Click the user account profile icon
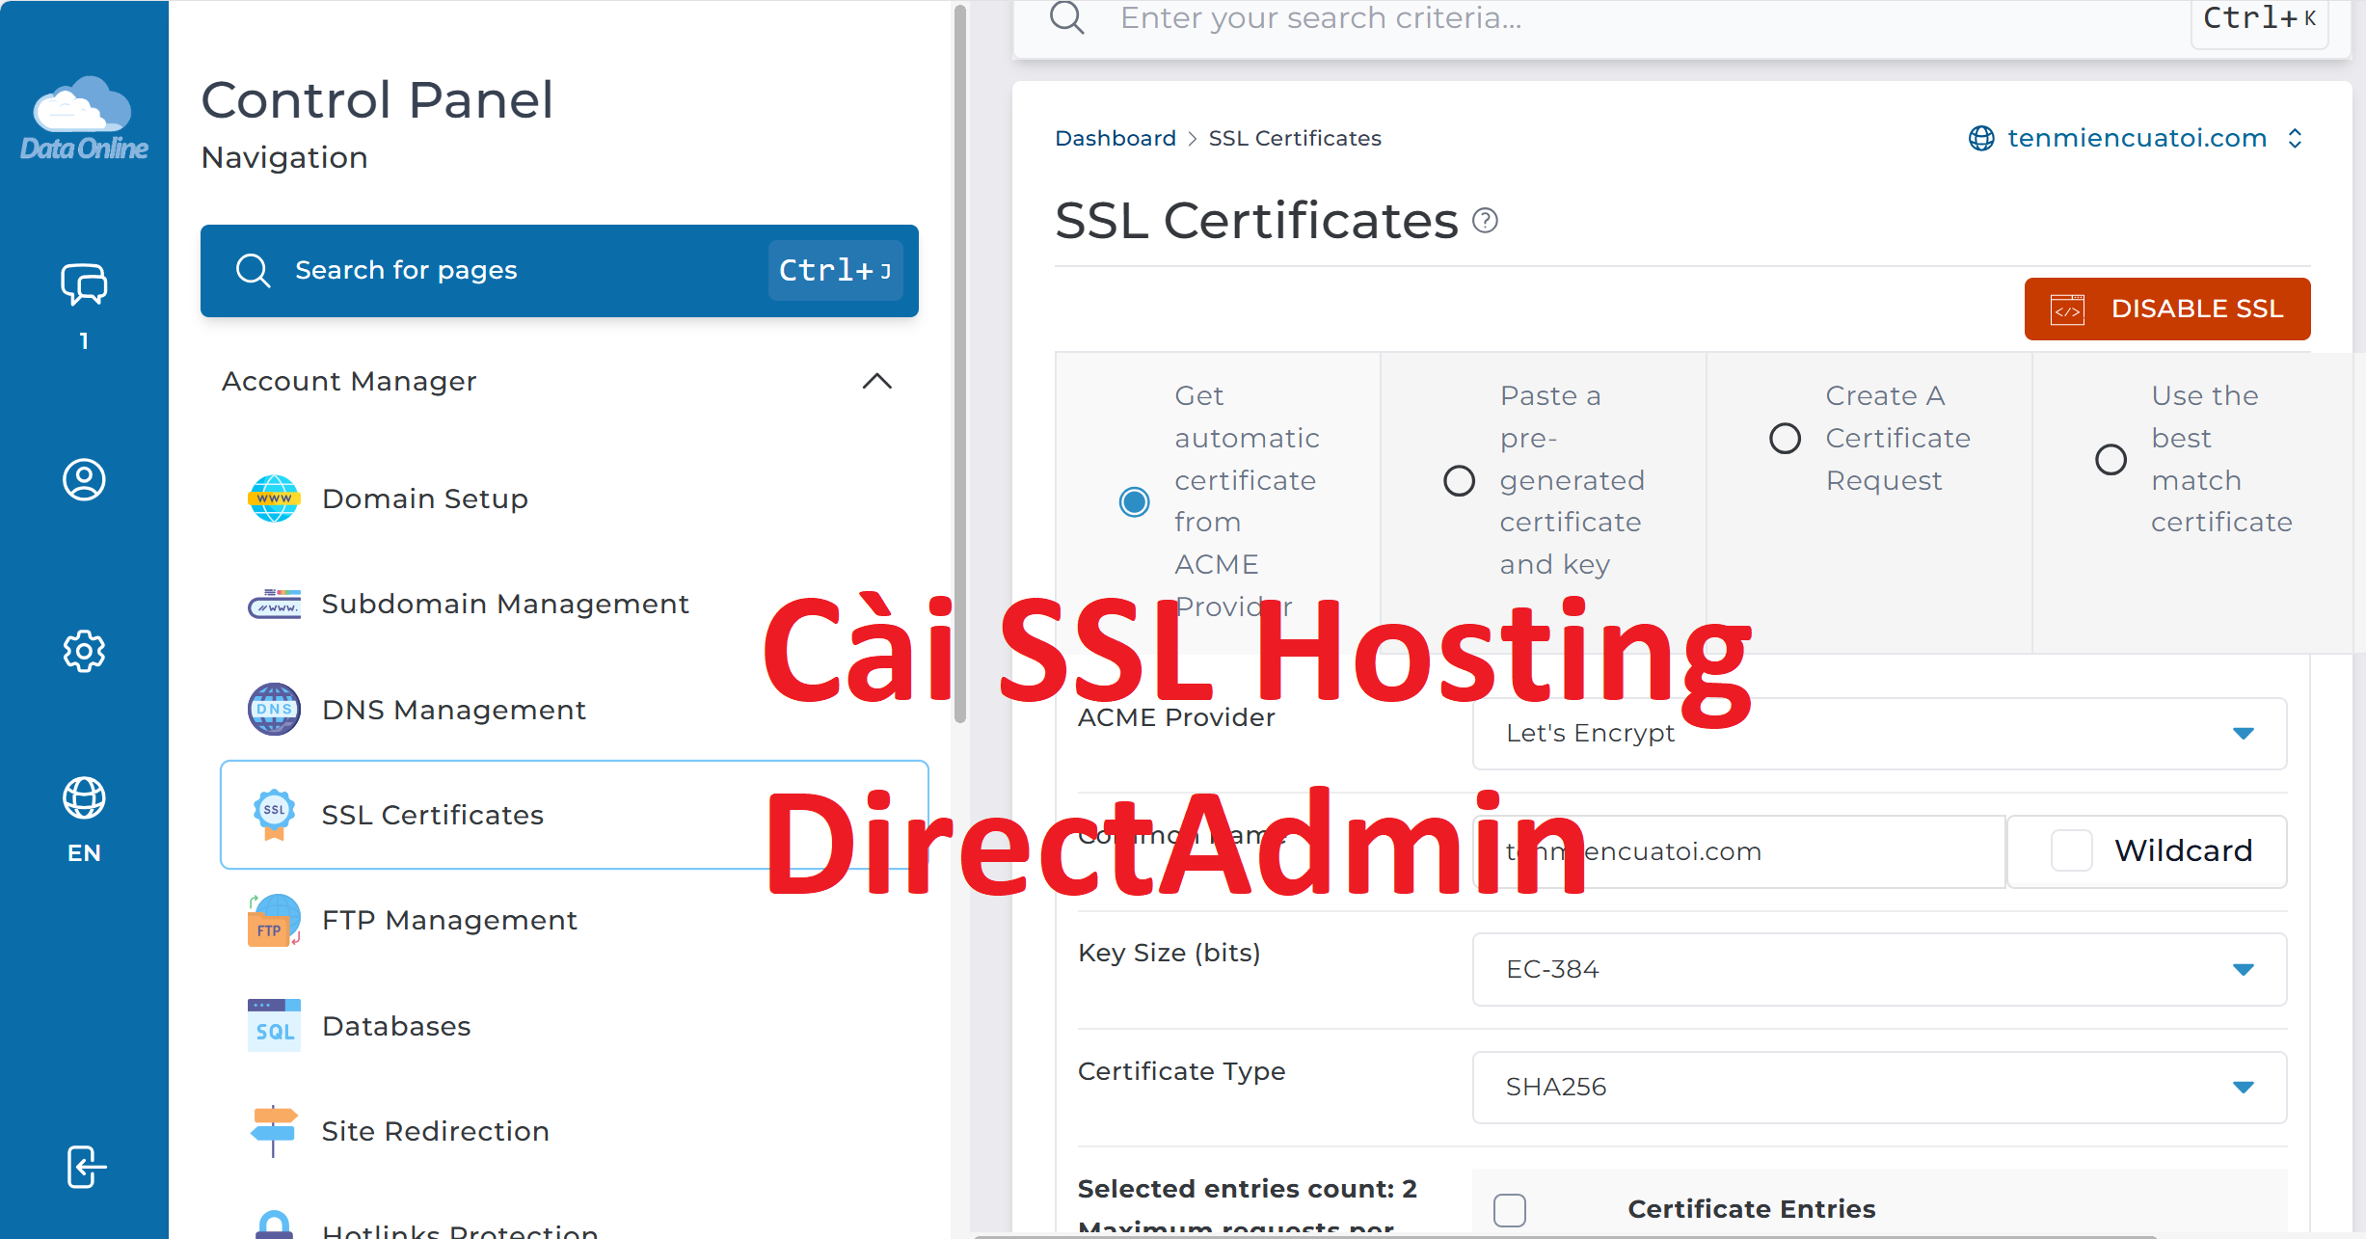Image resolution: width=2366 pixels, height=1239 pixels. click(84, 479)
